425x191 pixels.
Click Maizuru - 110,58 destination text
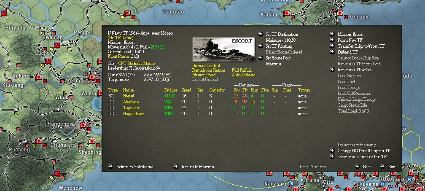280,40
